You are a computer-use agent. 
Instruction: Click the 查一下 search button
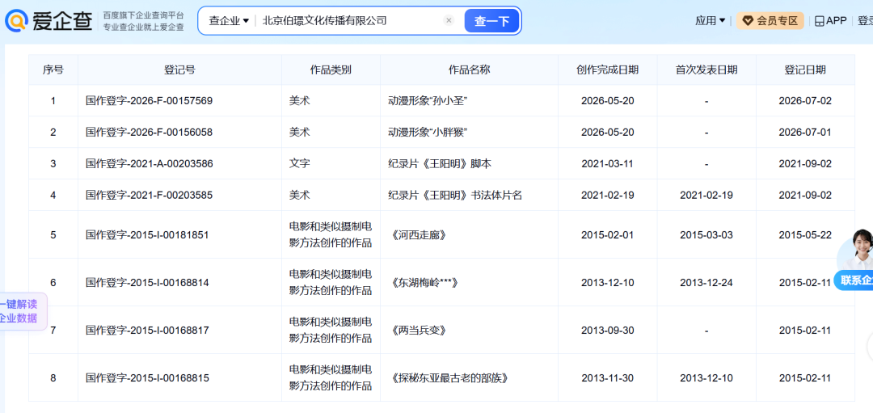[491, 21]
